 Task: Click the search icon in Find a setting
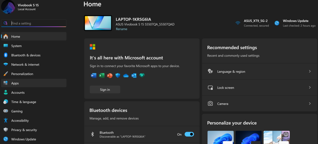[6, 23]
